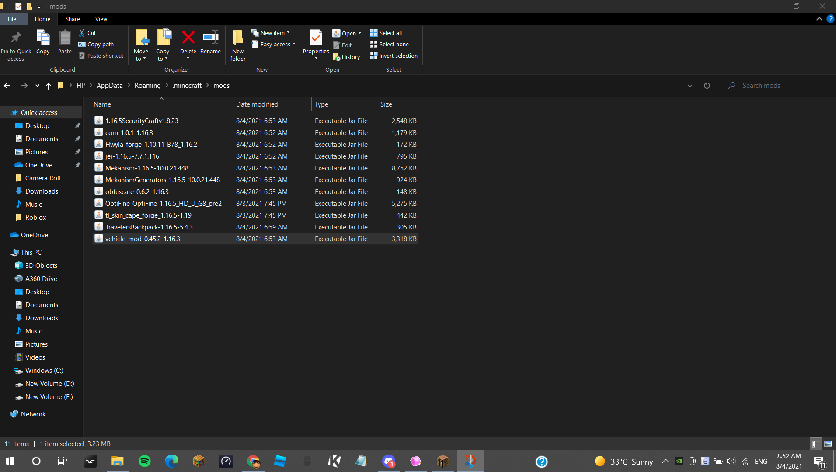Sort files by Size column
Screen dimensions: 836x472
398,104
